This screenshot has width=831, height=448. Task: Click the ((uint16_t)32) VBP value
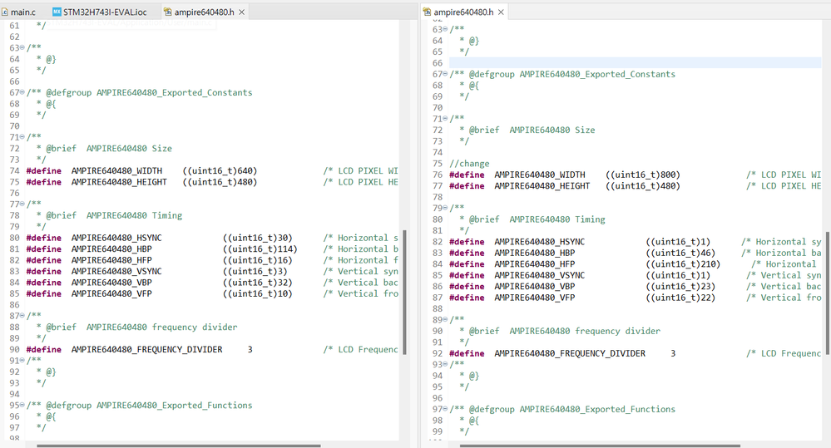pos(258,283)
